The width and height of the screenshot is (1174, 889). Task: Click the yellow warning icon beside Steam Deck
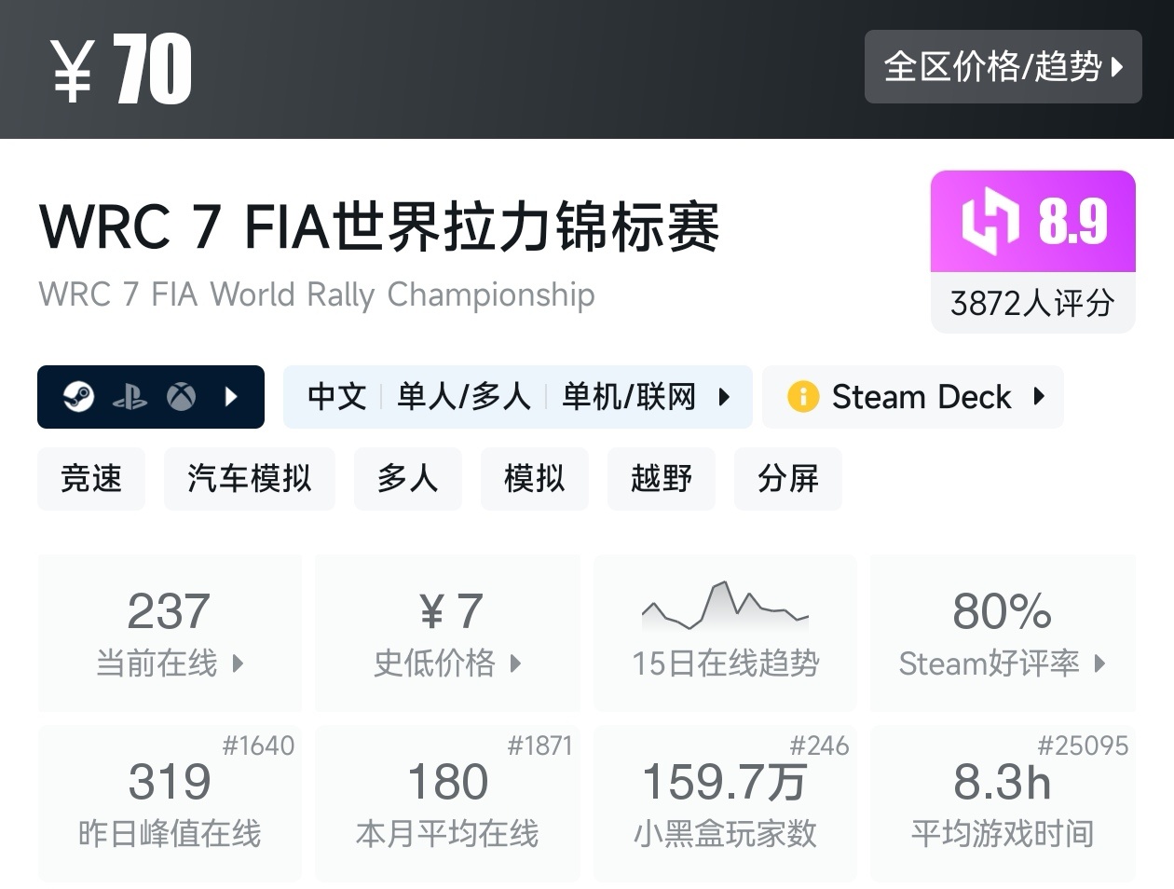pyautogui.click(x=805, y=397)
